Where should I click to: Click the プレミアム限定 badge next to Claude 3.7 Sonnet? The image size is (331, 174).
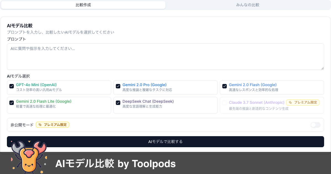303,102
